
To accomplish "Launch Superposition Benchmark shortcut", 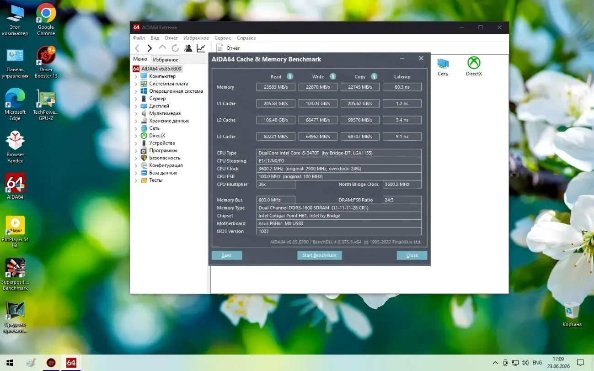I will click(15, 275).
